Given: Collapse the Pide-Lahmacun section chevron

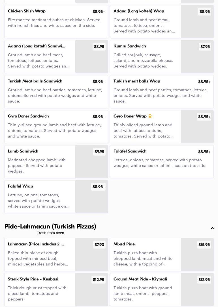Looking at the screenshot, I should click(x=212, y=228).
